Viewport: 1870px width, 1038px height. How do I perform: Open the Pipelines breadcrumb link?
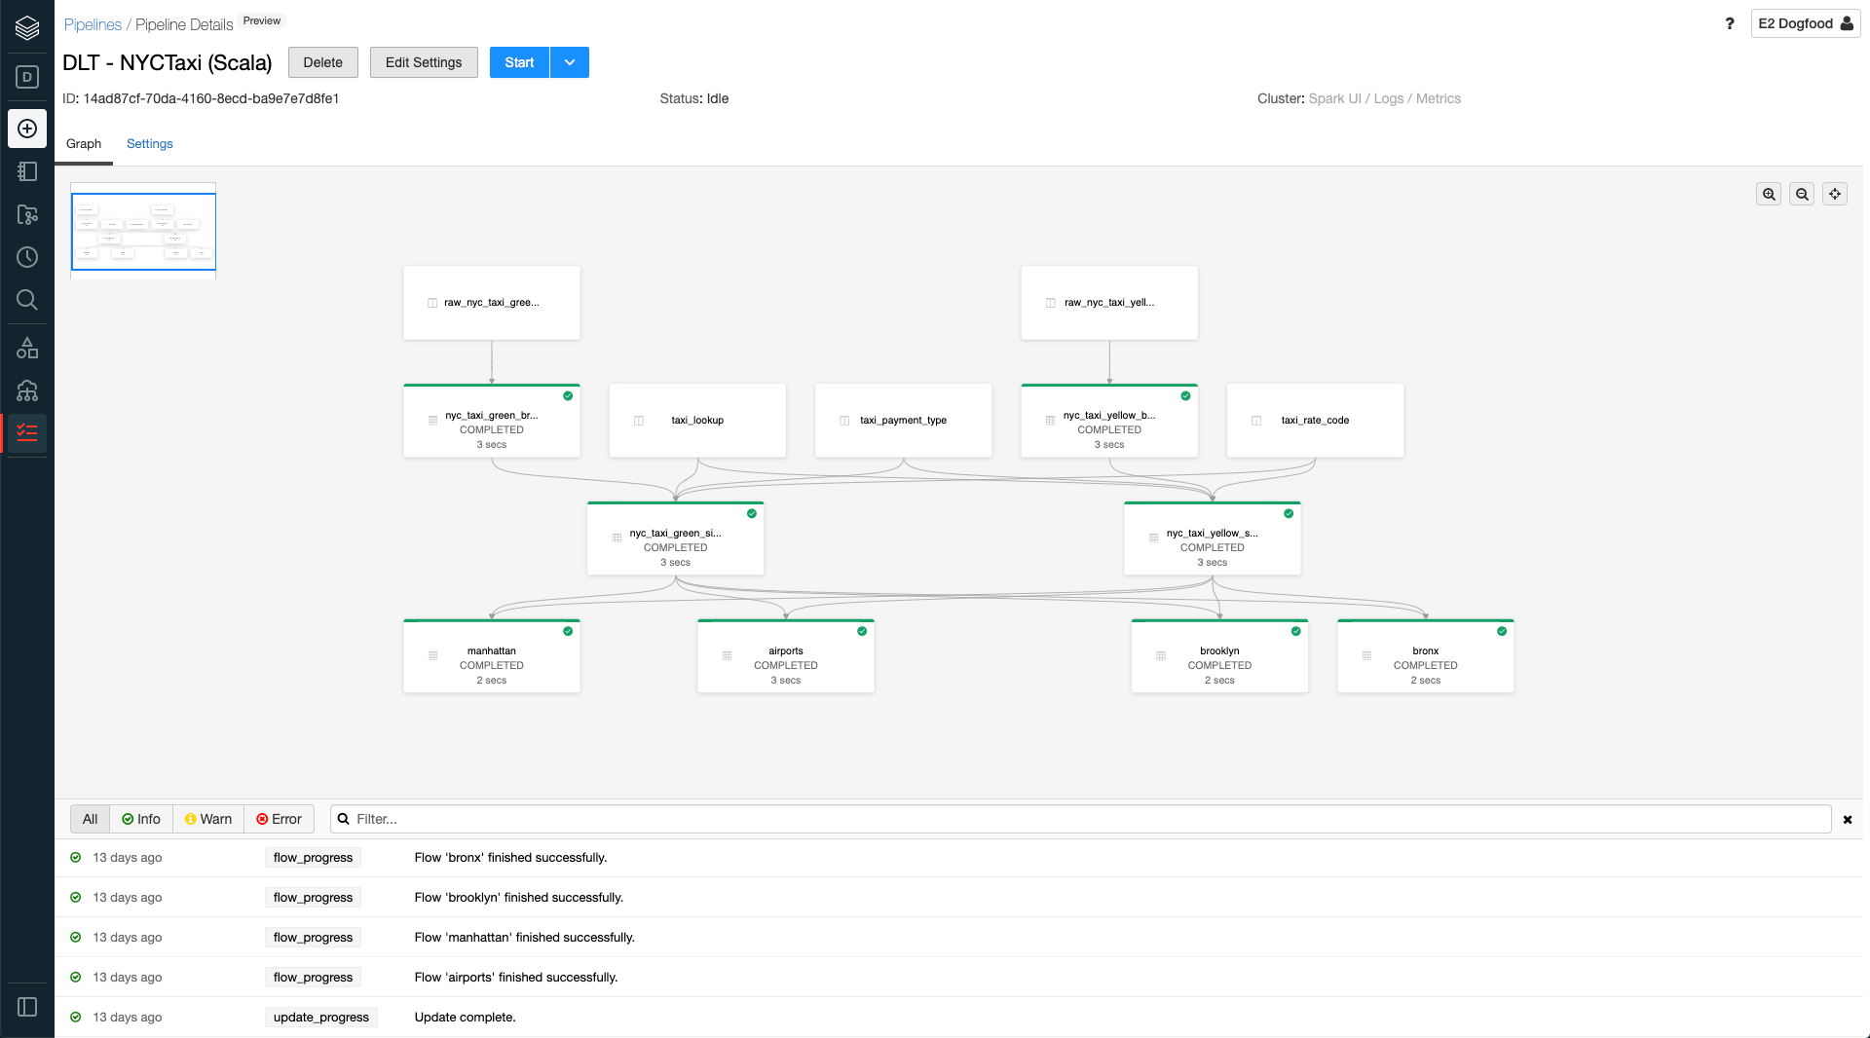[93, 24]
